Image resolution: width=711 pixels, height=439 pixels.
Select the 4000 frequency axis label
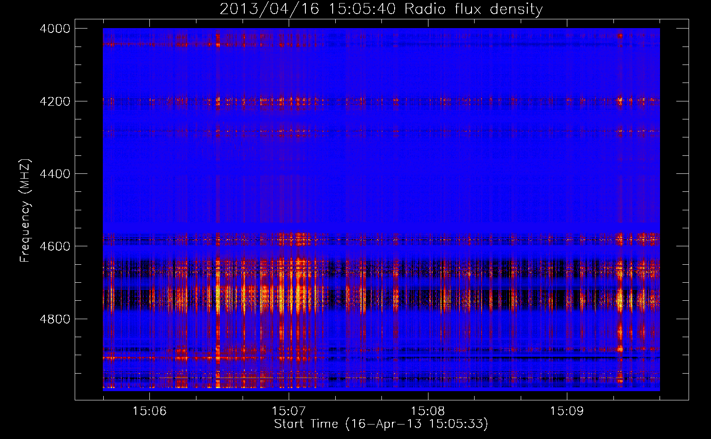pyautogui.click(x=55, y=29)
